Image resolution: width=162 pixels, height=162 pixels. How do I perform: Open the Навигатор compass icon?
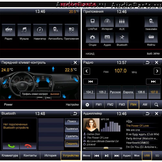click(x=40, y=30)
